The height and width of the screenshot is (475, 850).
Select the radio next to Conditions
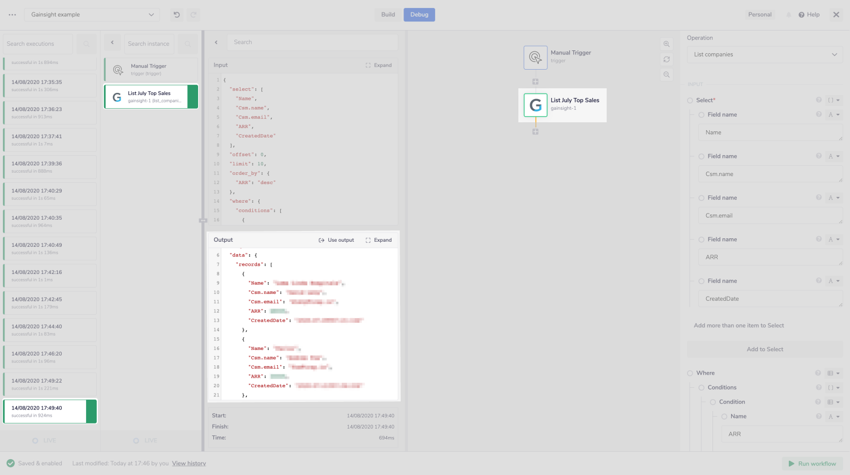[x=701, y=387]
